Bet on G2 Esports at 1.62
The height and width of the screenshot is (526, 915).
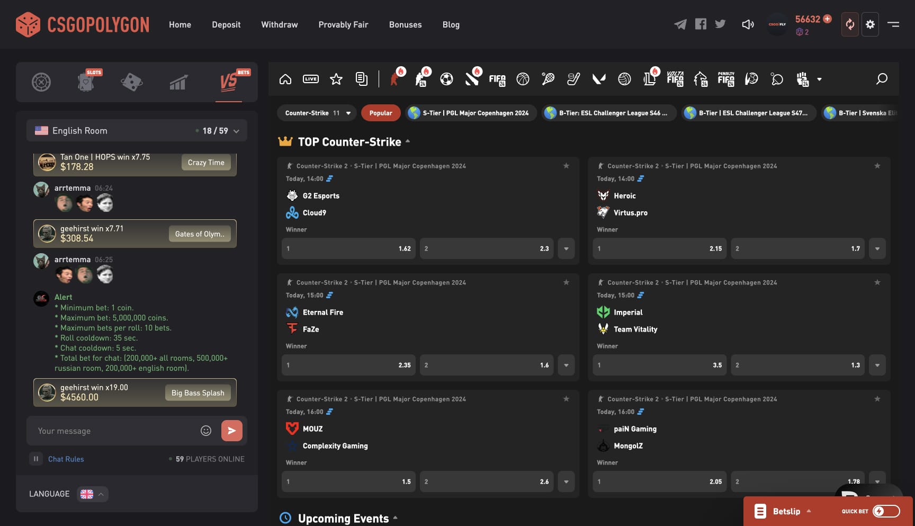coord(349,248)
